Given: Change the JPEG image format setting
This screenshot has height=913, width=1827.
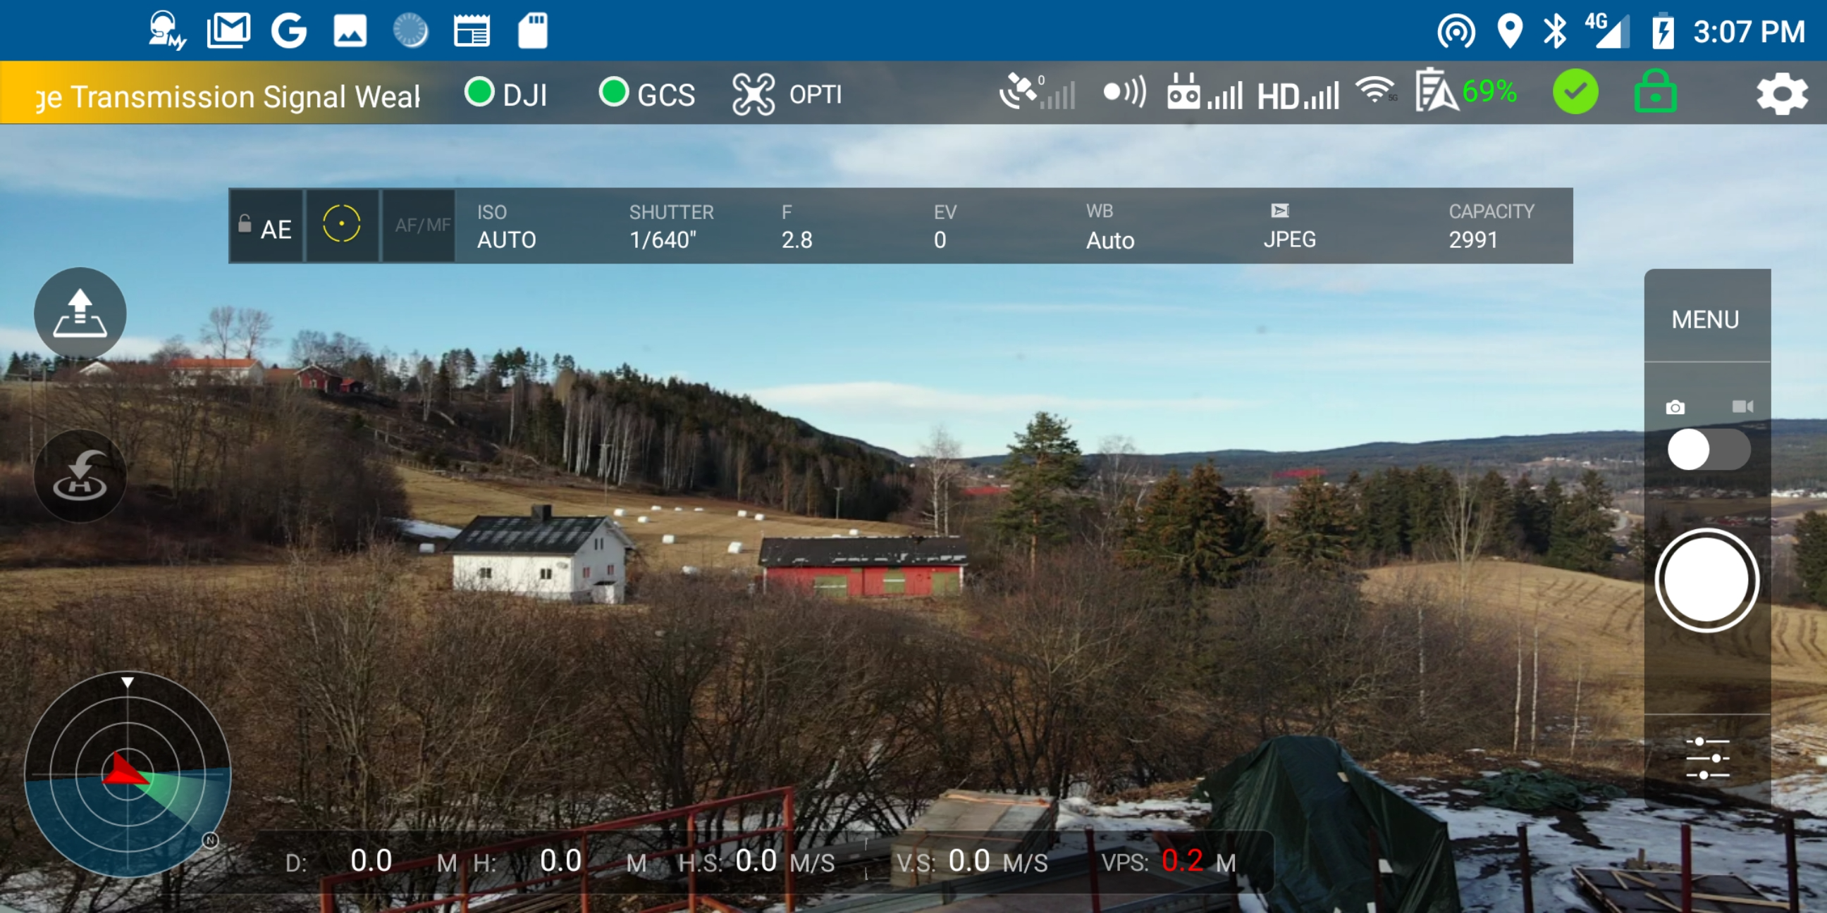Looking at the screenshot, I should tap(1288, 227).
